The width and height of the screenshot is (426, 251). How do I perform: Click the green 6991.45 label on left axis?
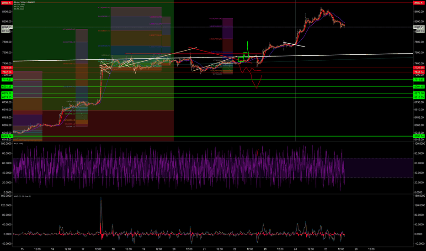click(7, 87)
